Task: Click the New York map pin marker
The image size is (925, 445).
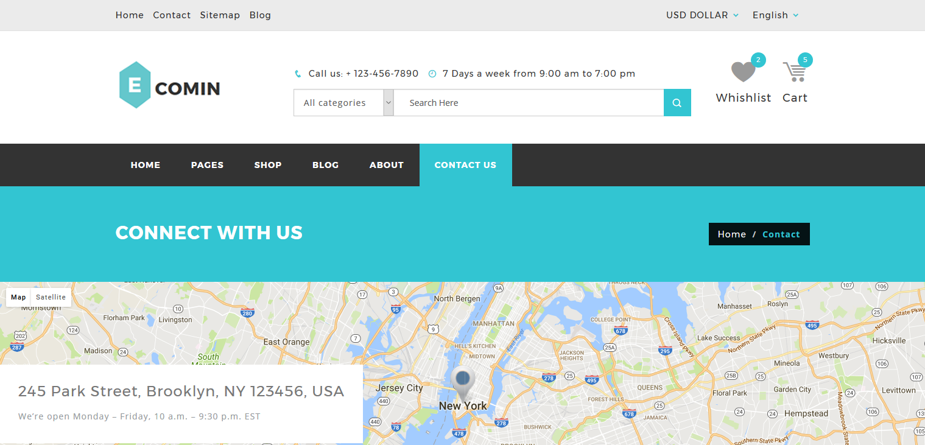Action: point(463,384)
